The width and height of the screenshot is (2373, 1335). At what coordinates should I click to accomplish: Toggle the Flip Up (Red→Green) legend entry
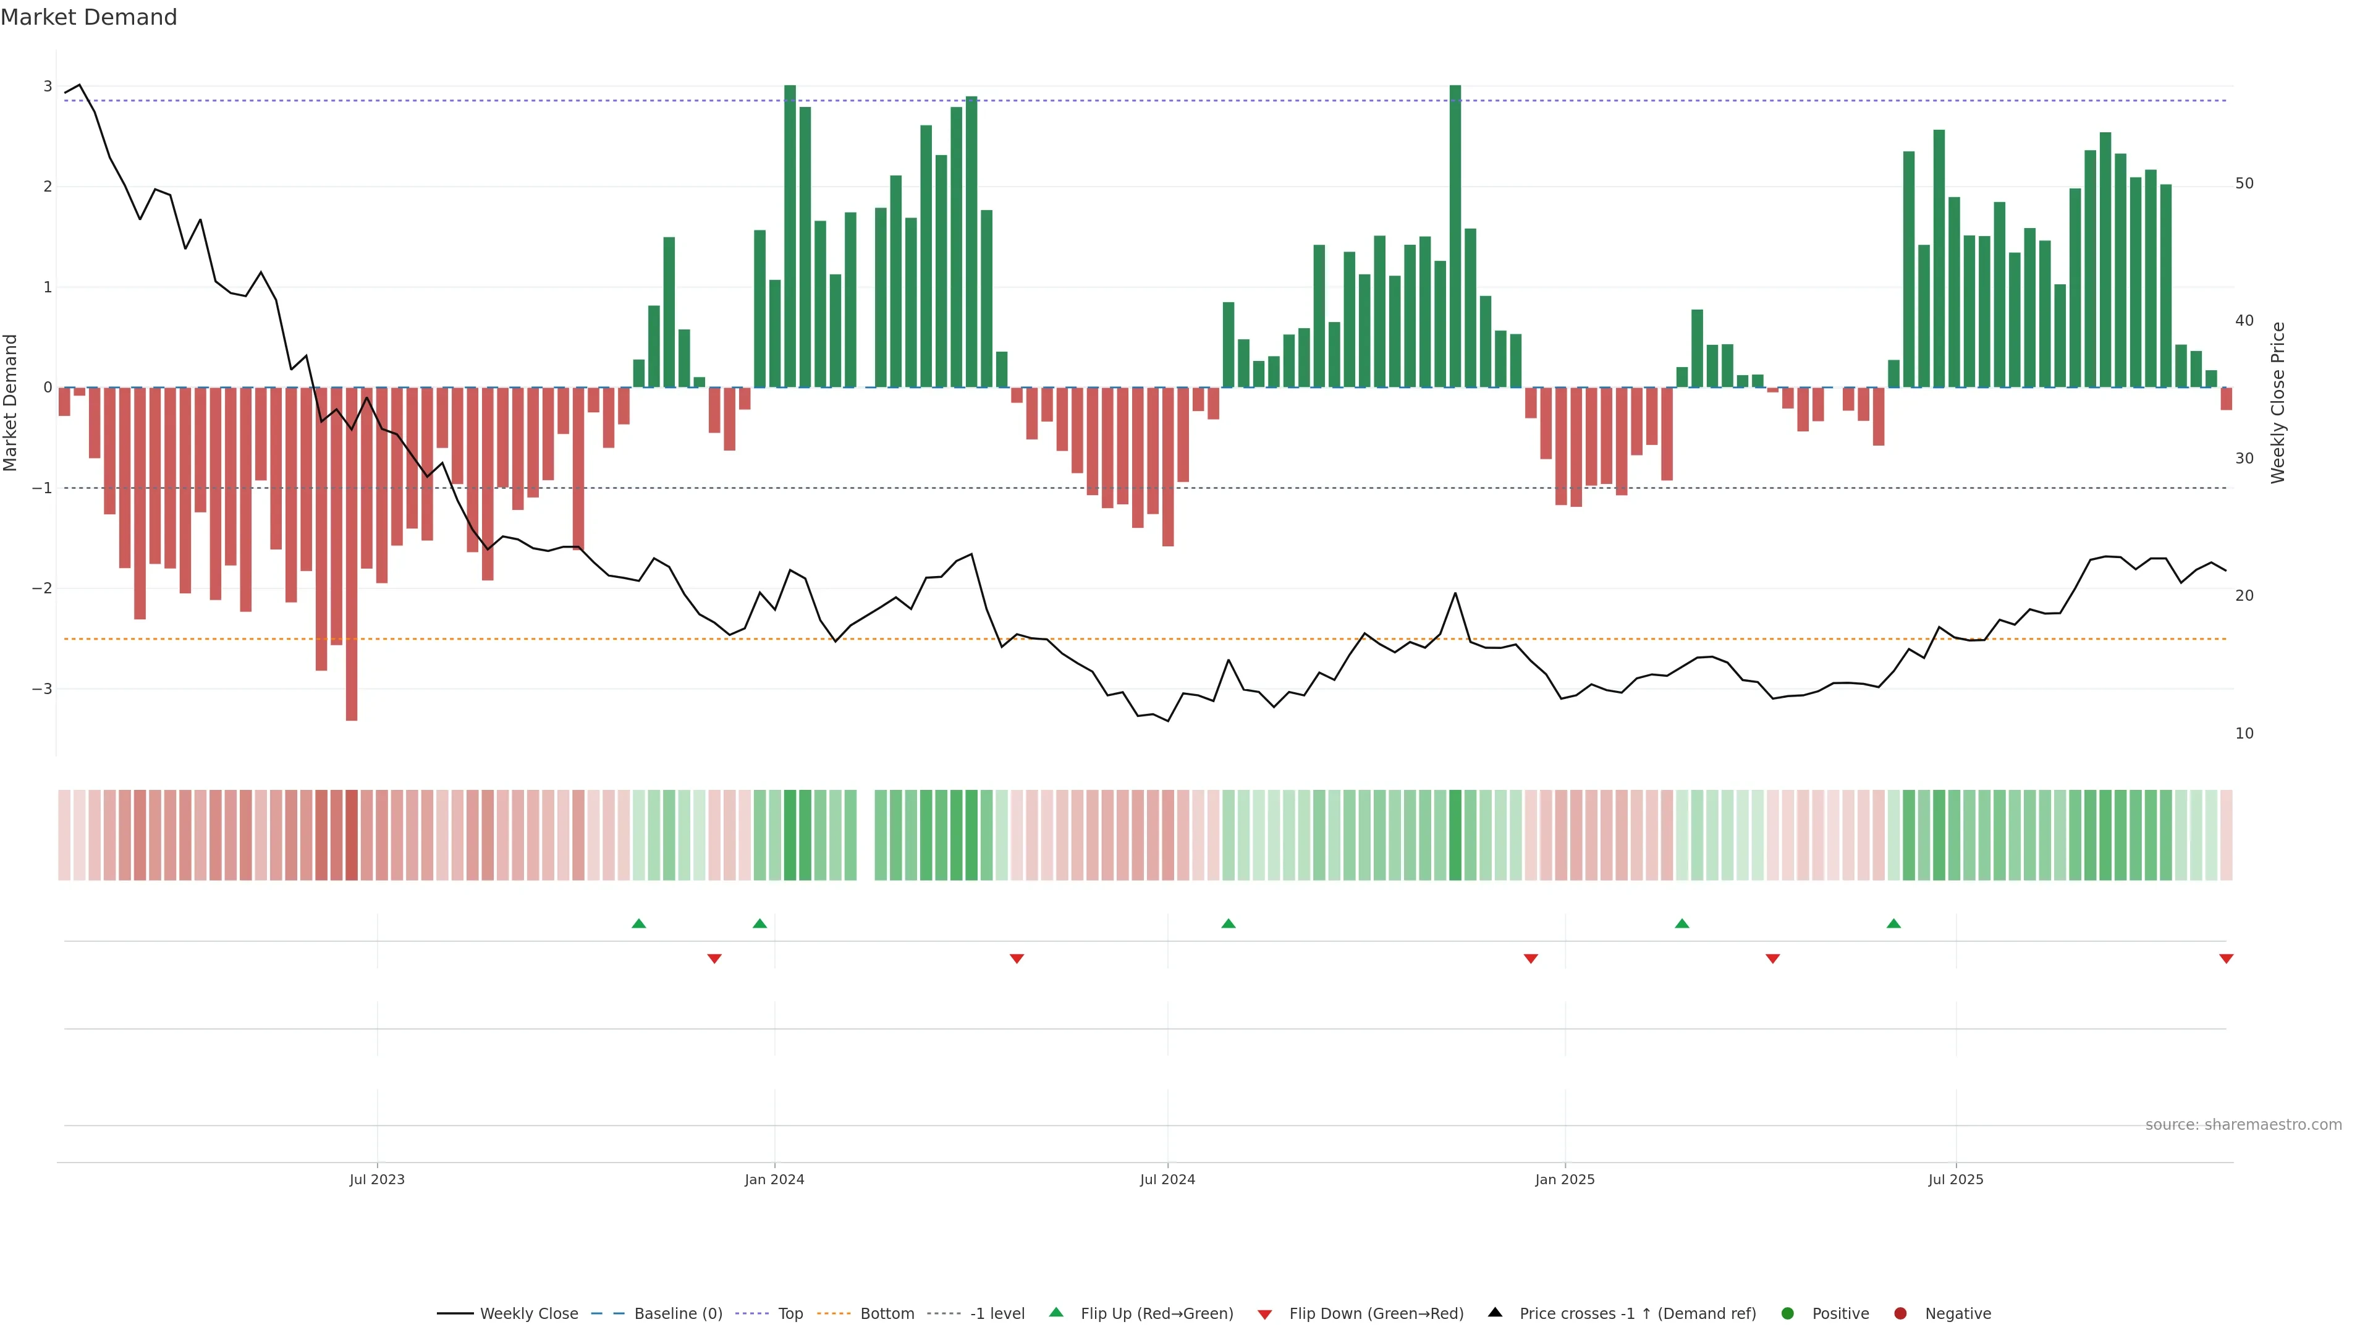(x=1156, y=1314)
